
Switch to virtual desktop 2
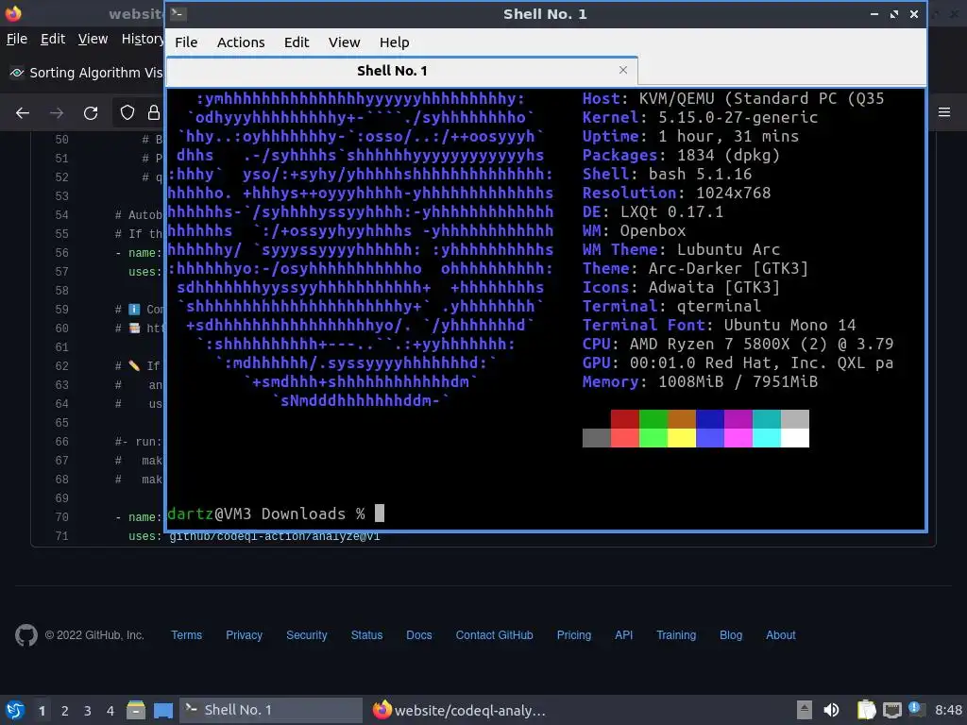65,711
